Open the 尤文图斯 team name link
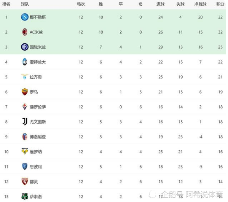This screenshot has width=228, height=202. tap(38, 122)
